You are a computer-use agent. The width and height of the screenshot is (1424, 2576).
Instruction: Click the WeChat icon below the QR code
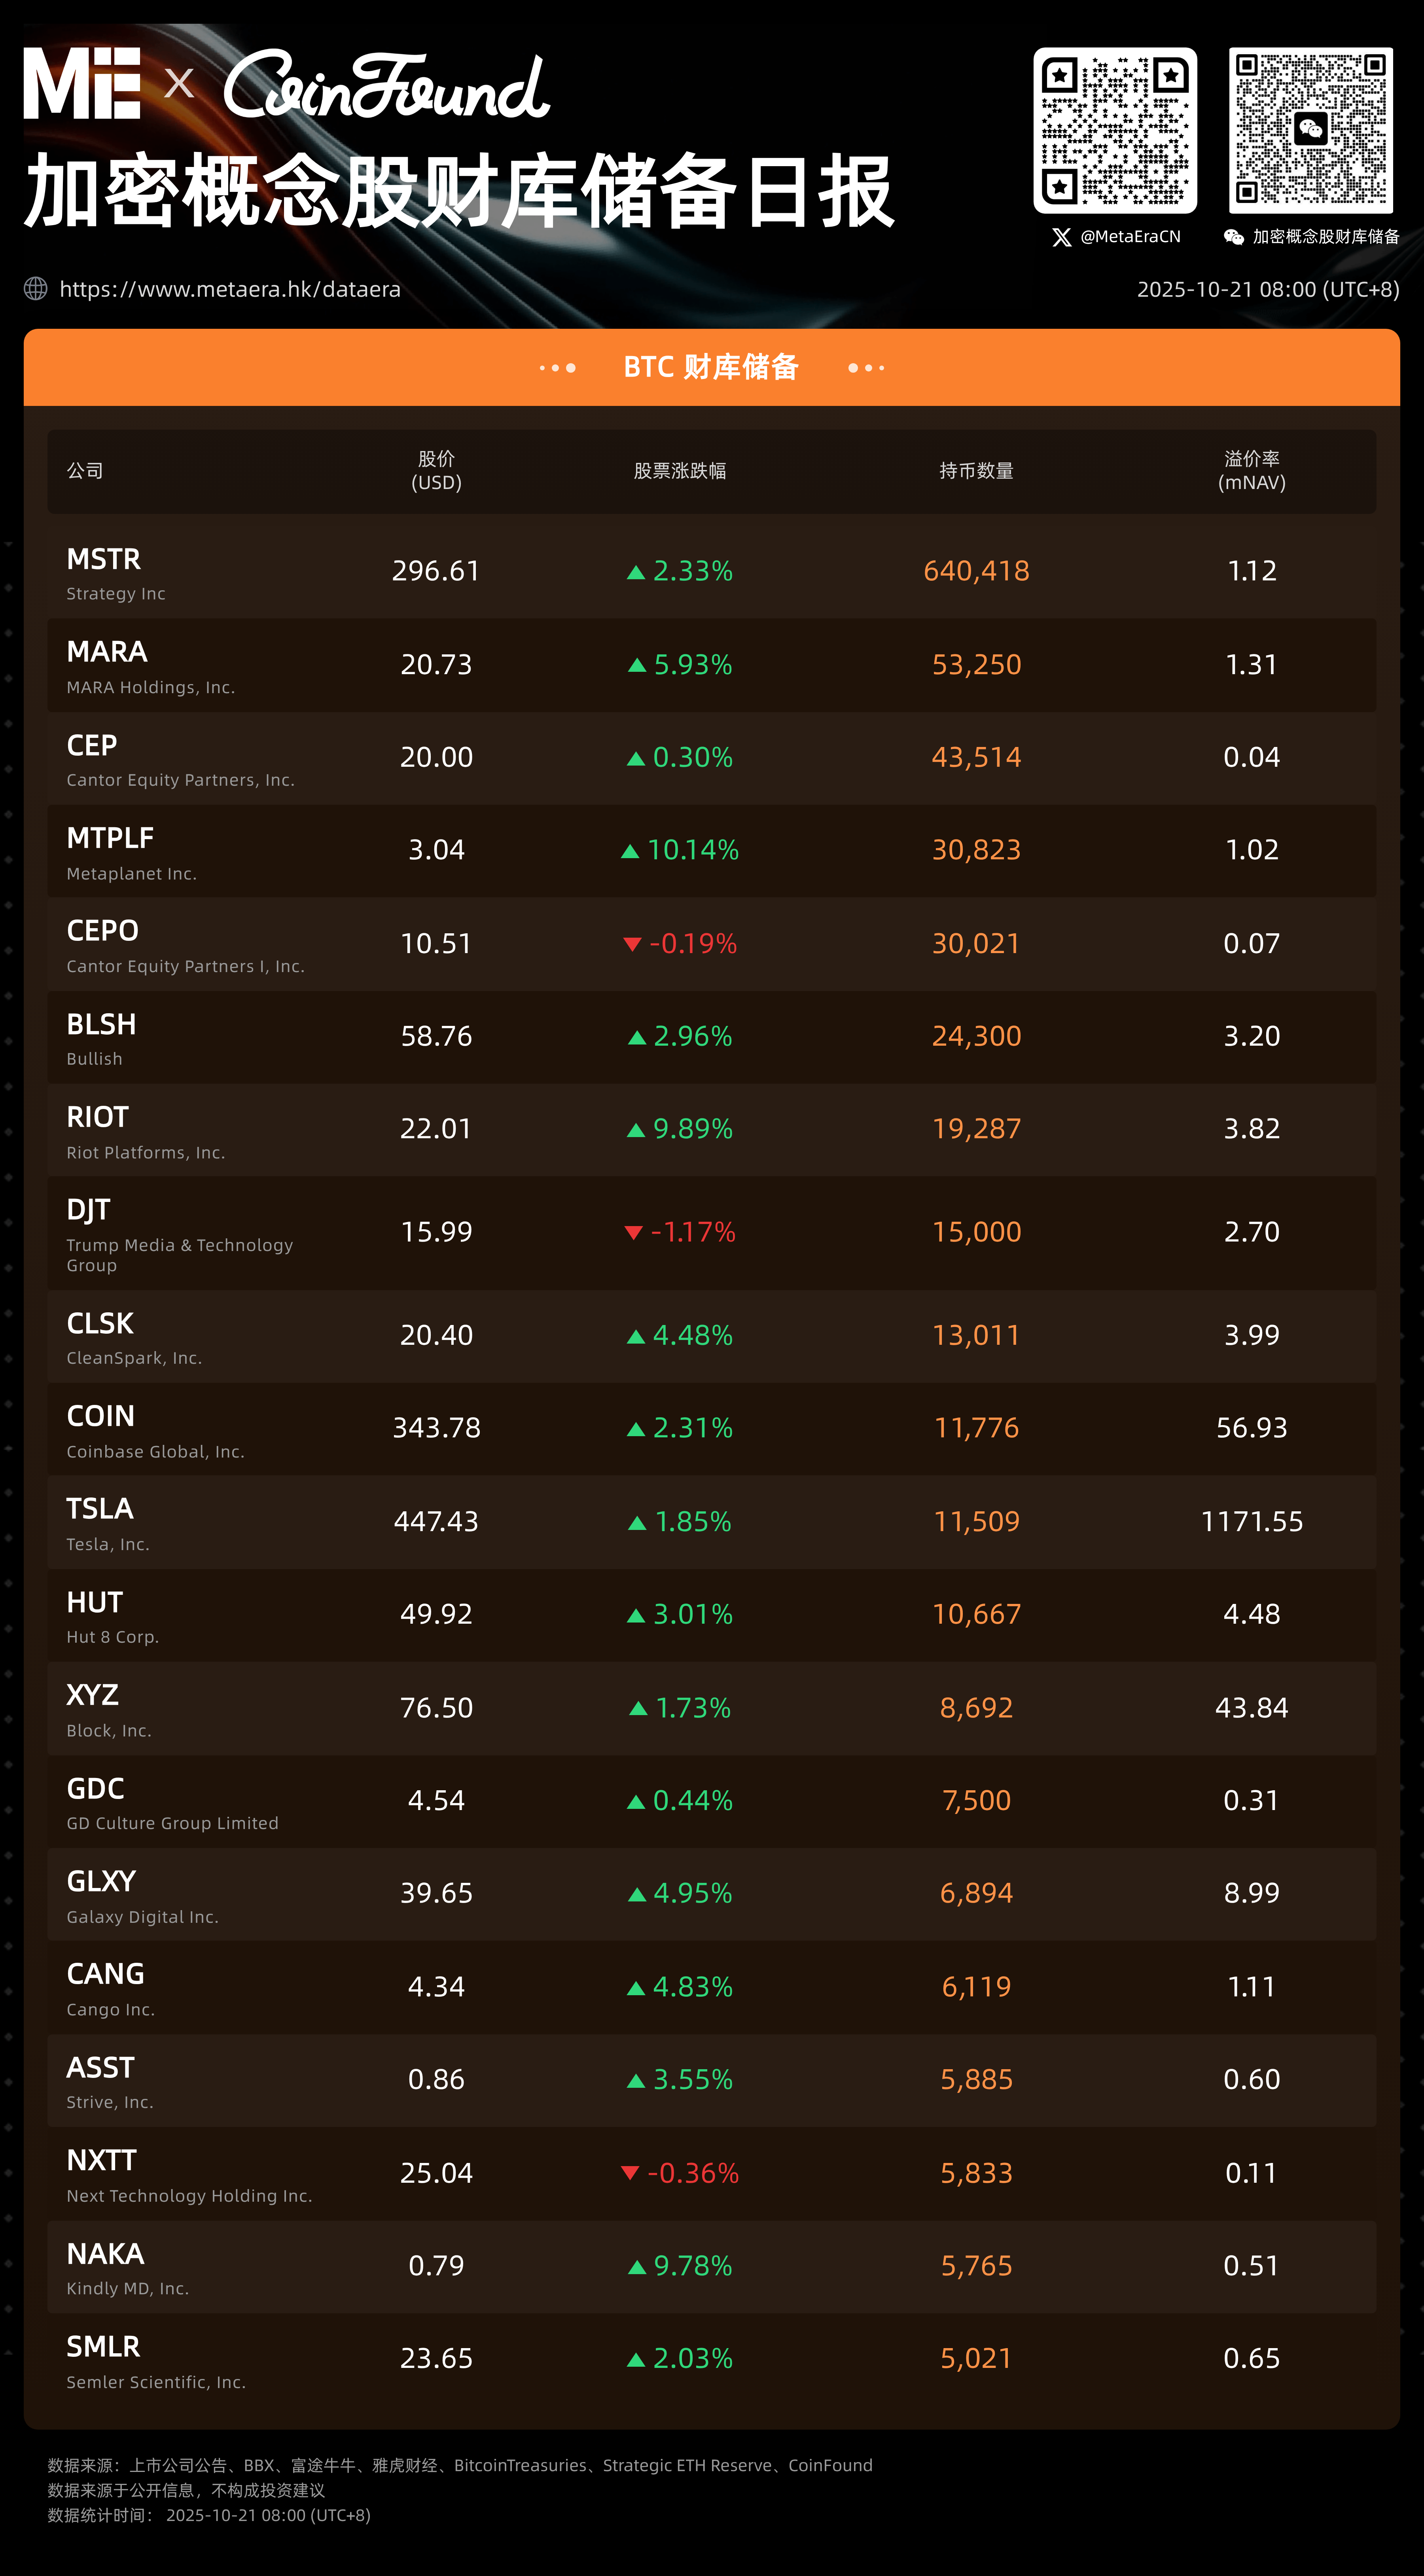[x=1234, y=237]
